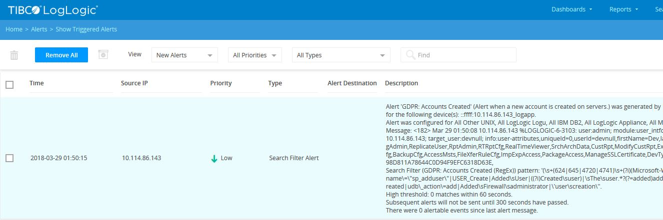Click the acknowledge alert icon beside Remove All
This screenshot has width=663, height=220.
pos(103,54)
